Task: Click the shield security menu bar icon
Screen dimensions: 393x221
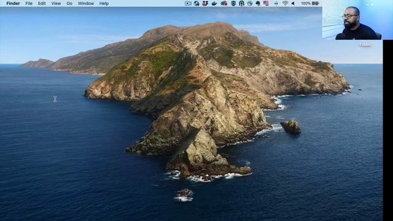Action: click(233, 4)
